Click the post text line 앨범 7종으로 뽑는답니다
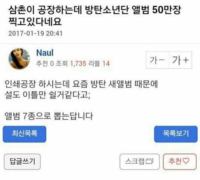Viewport: 200px width, 180px height. [49, 116]
